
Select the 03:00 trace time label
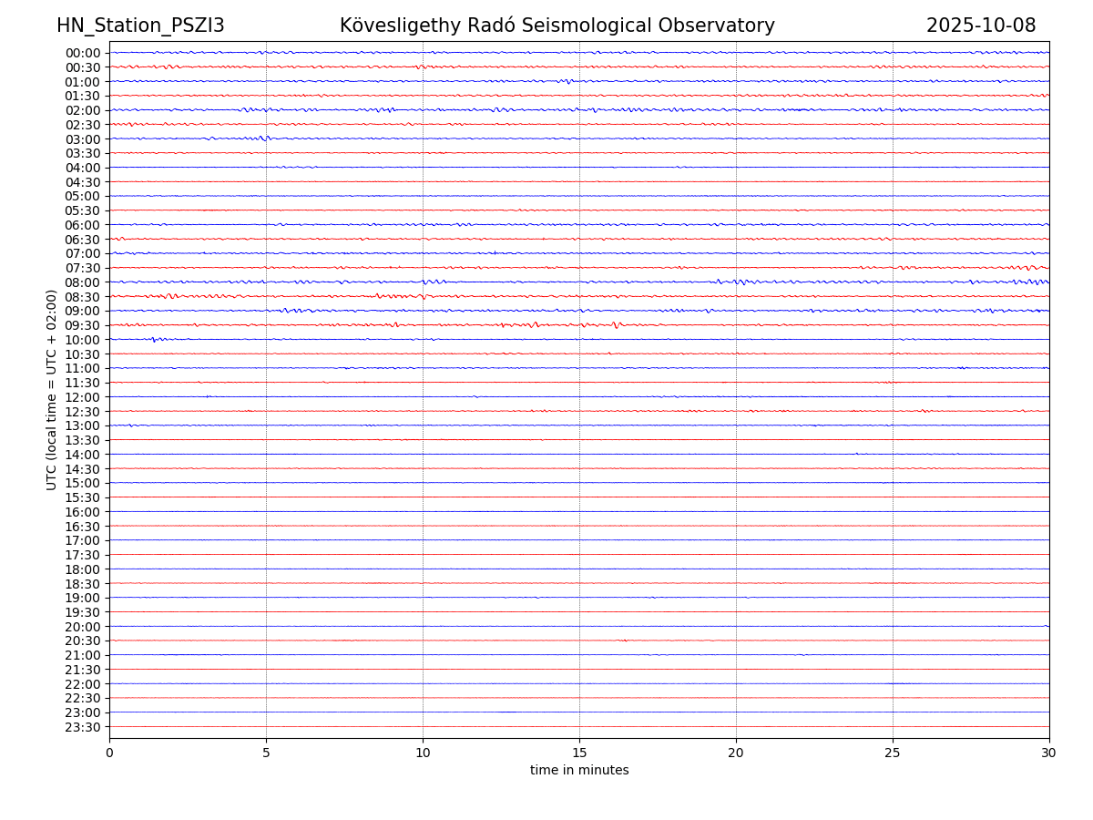[83, 139]
